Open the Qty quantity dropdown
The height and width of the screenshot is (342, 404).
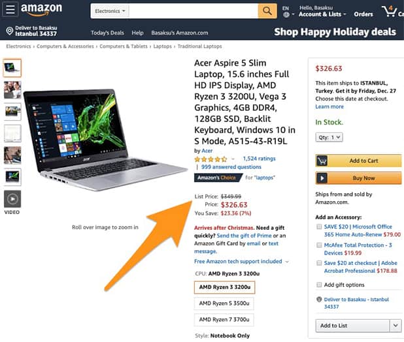click(329, 137)
